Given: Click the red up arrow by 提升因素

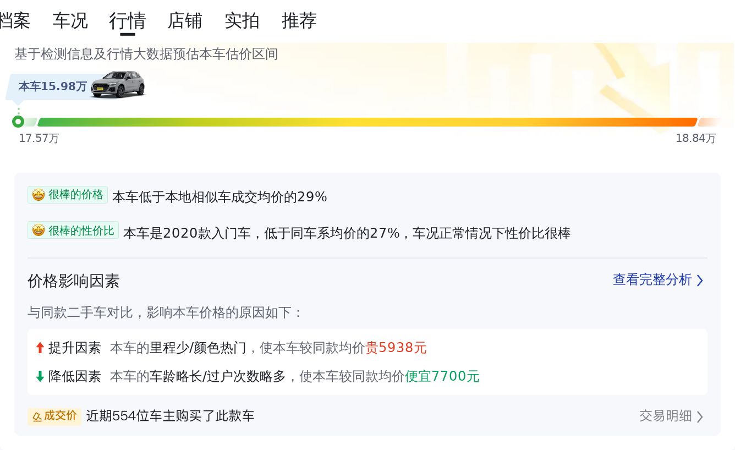Looking at the screenshot, I should (40, 348).
